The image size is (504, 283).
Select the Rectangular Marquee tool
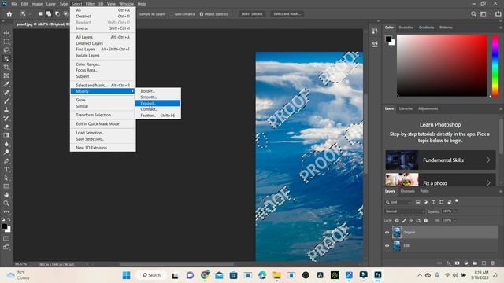pyautogui.click(x=6, y=42)
